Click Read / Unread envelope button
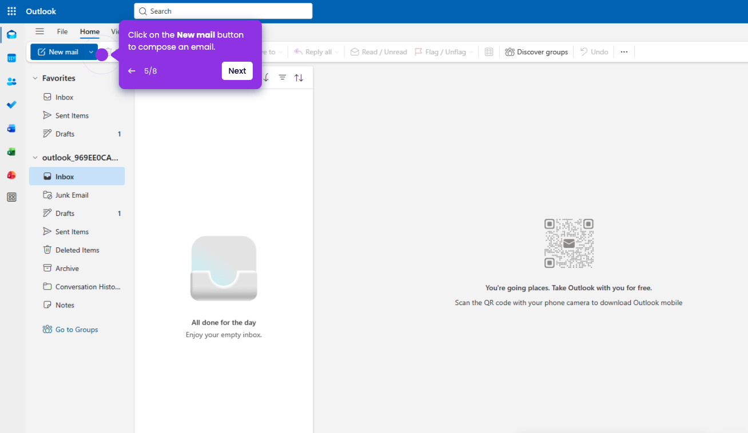The image size is (748, 433). pyautogui.click(x=379, y=52)
